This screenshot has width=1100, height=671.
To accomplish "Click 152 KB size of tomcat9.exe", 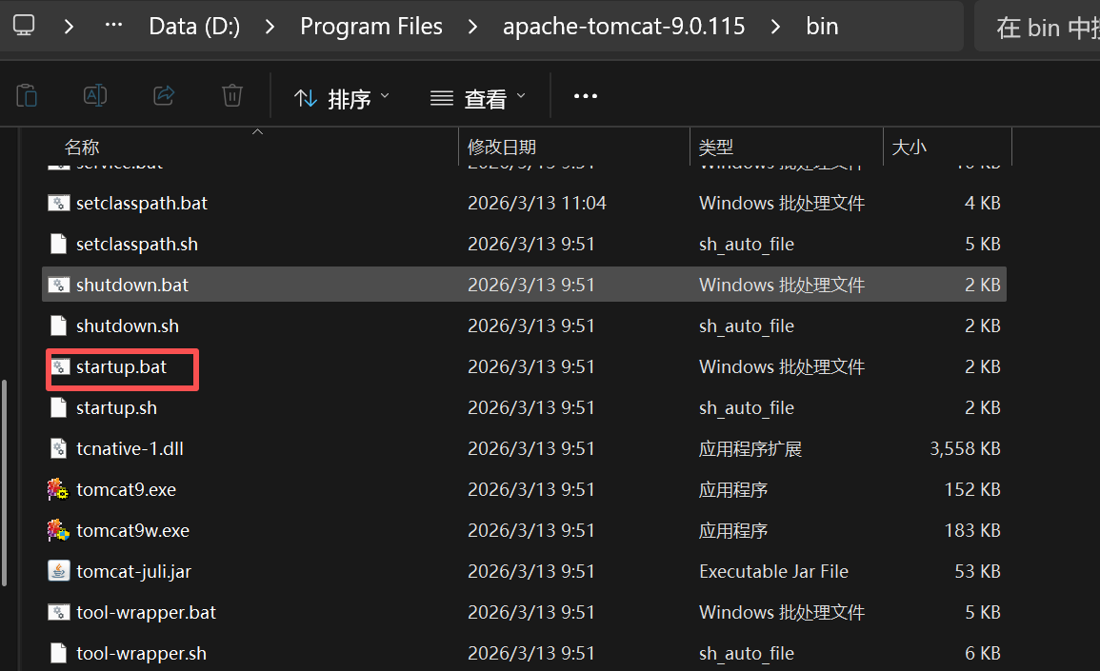I will click(972, 489).
